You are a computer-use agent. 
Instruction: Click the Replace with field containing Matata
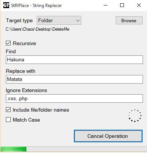tap(74, 79)
